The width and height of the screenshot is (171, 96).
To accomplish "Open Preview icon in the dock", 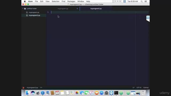I will [x=48, y=93].
